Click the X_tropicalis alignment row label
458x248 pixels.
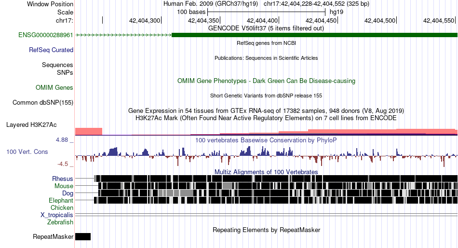pyautogui.click(x=57, y=215)
